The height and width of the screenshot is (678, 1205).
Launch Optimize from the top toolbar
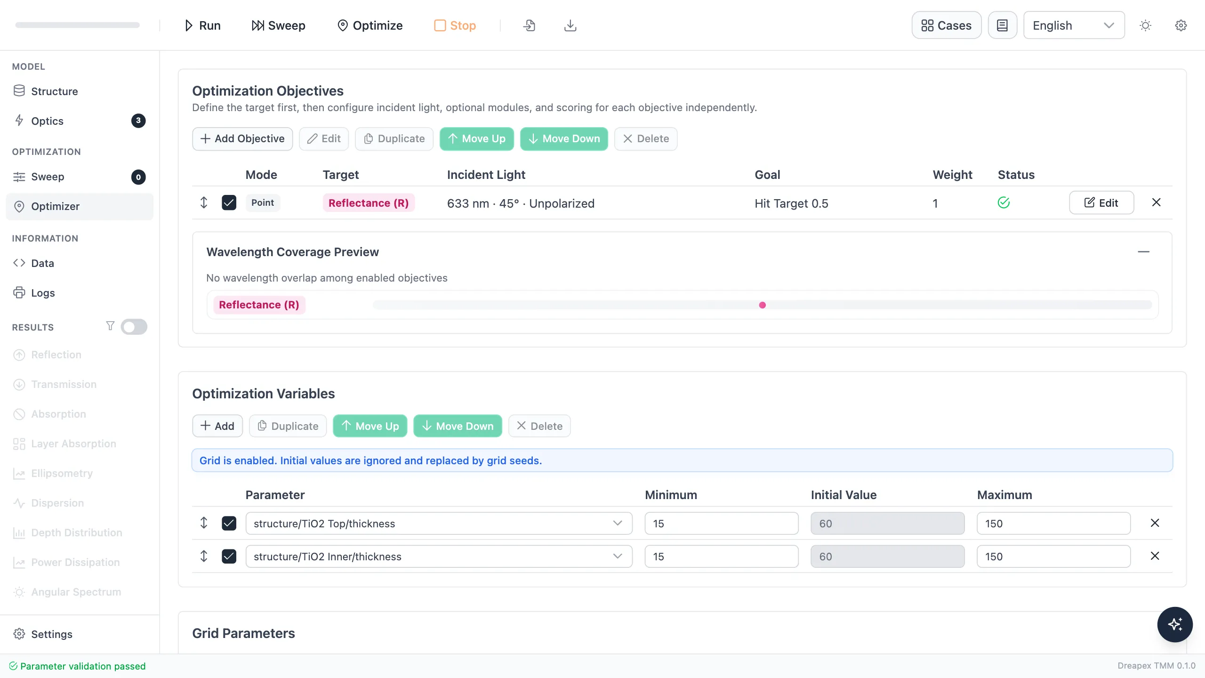(x=370, y=25)
